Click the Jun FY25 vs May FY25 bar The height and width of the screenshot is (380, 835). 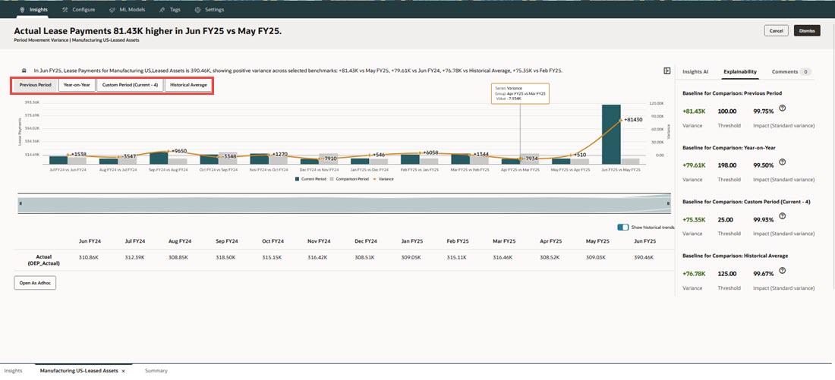(611, 134)
